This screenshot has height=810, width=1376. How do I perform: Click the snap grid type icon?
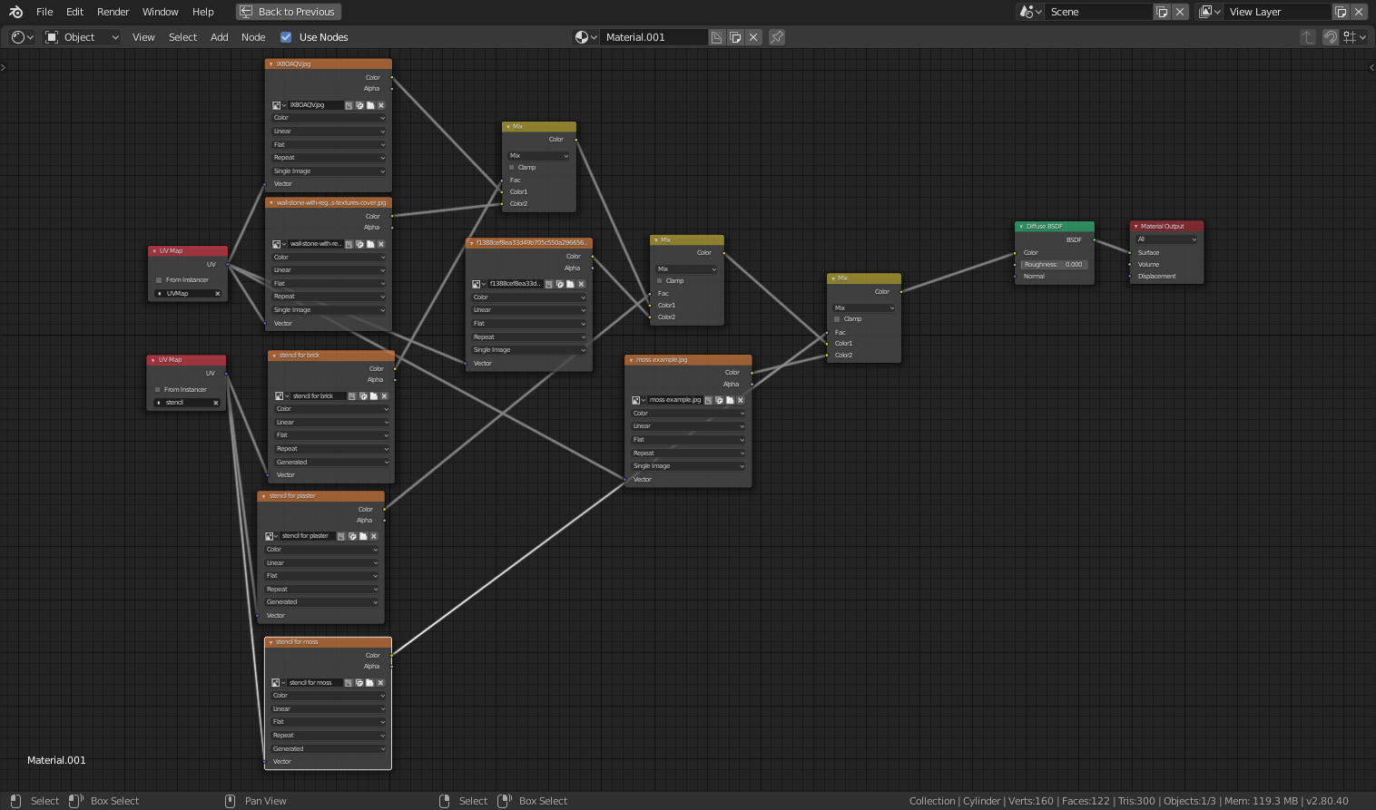(x=1355, y=37)
